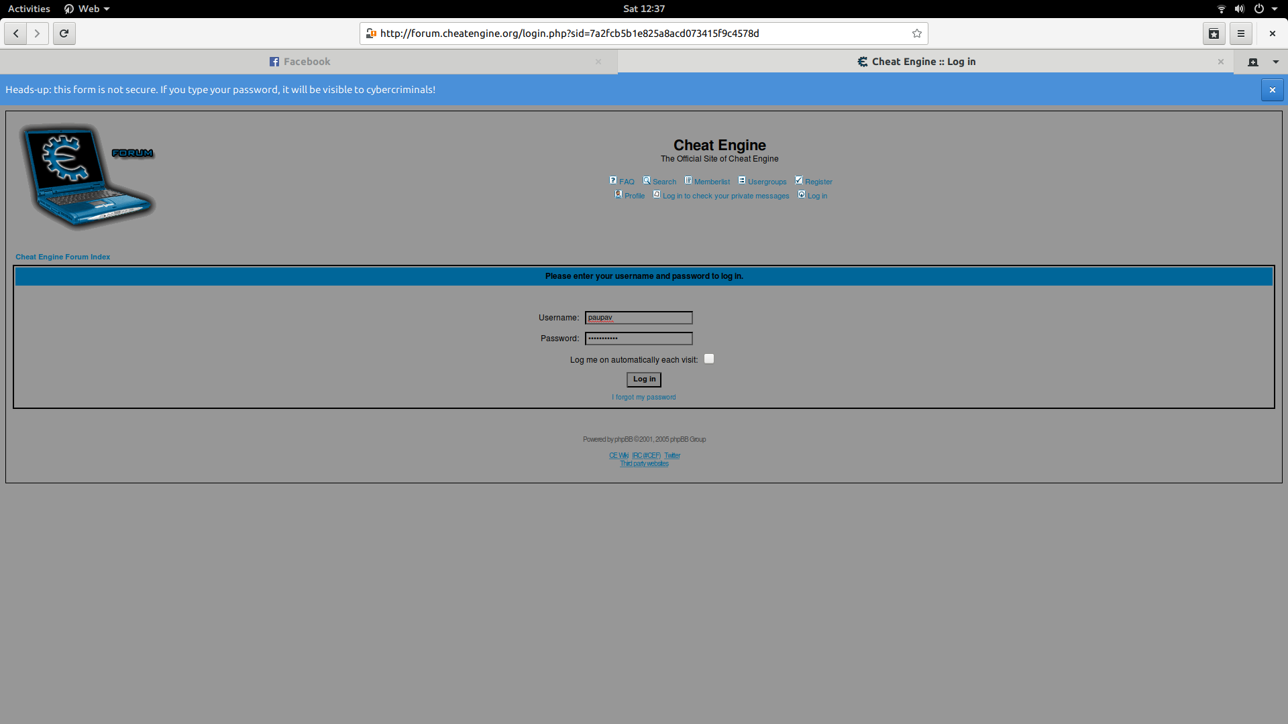Click the Username input field
Screen dimensions: 1288x724
[x=639, y=318]
